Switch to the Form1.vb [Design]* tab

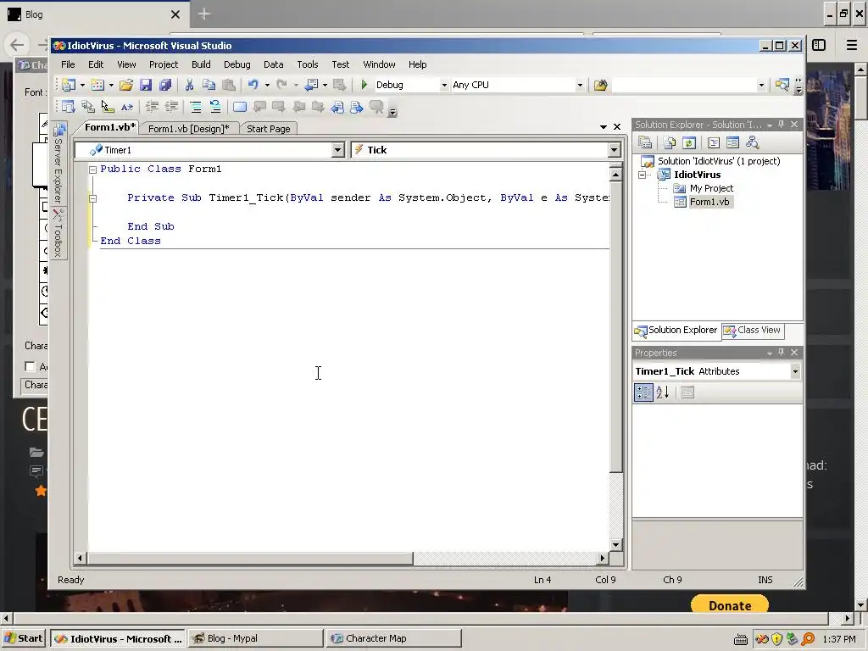click(x=189, y=129)
